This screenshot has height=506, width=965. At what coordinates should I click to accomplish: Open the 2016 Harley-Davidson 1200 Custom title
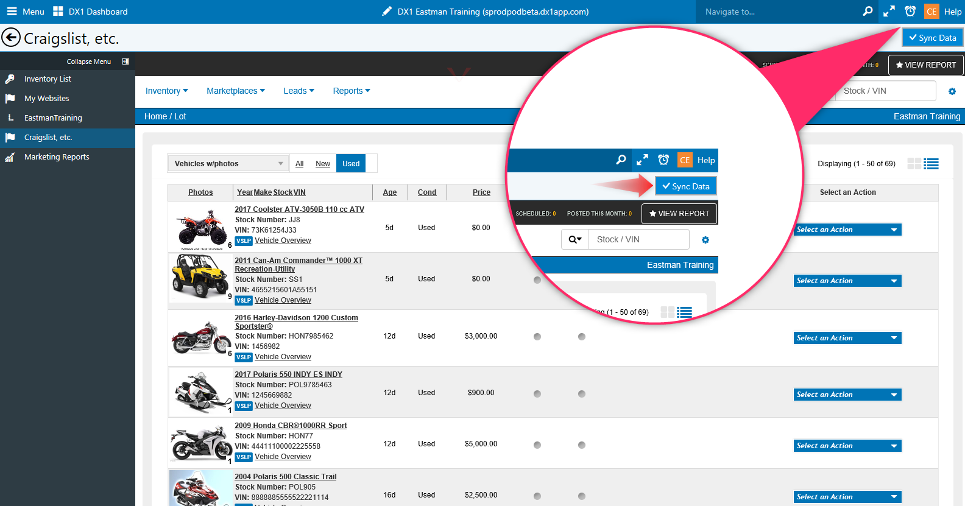click(297, 322)
